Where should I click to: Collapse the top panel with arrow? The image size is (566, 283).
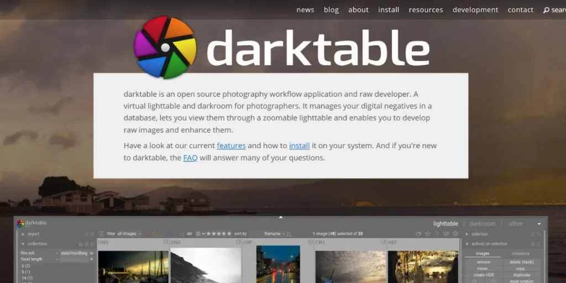click(281, 217)
